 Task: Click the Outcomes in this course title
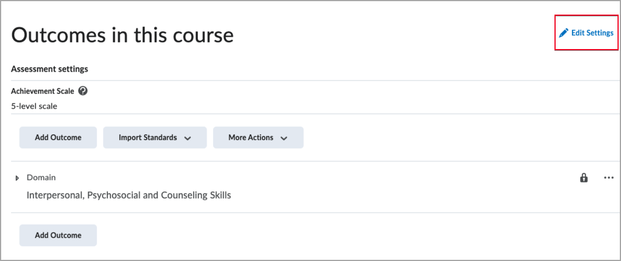(x=122, y=35)
